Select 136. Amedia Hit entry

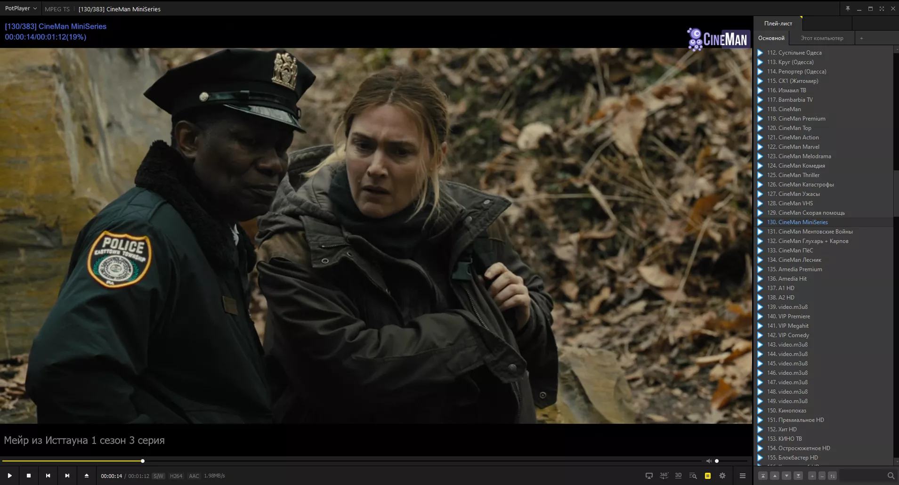(823, 279)
